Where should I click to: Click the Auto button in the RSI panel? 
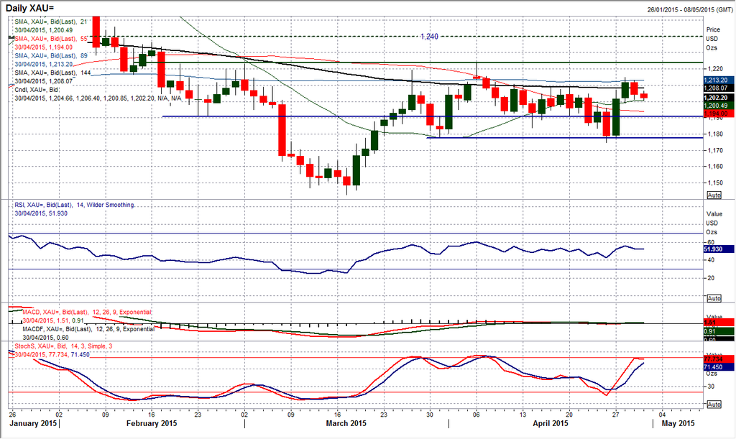[714, 298]
